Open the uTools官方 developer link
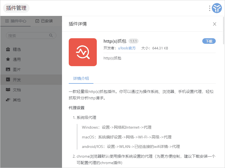 tap(127, 48)
